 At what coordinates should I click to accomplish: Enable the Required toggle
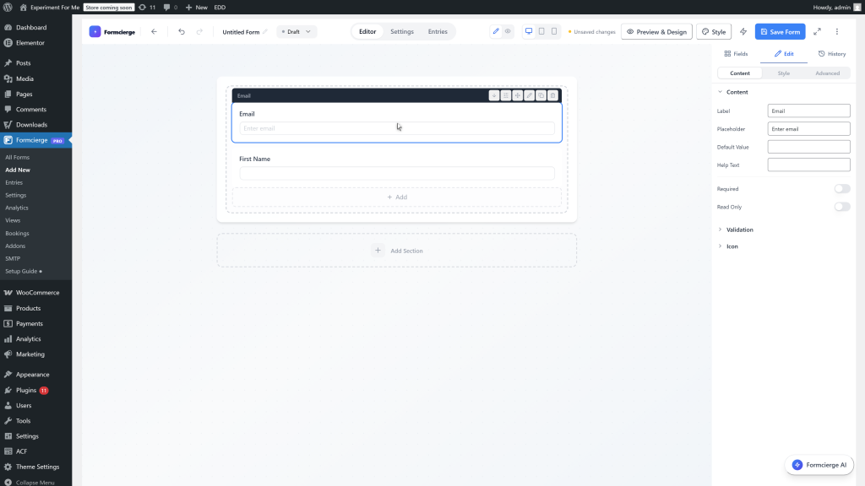(x=841, y=189)
